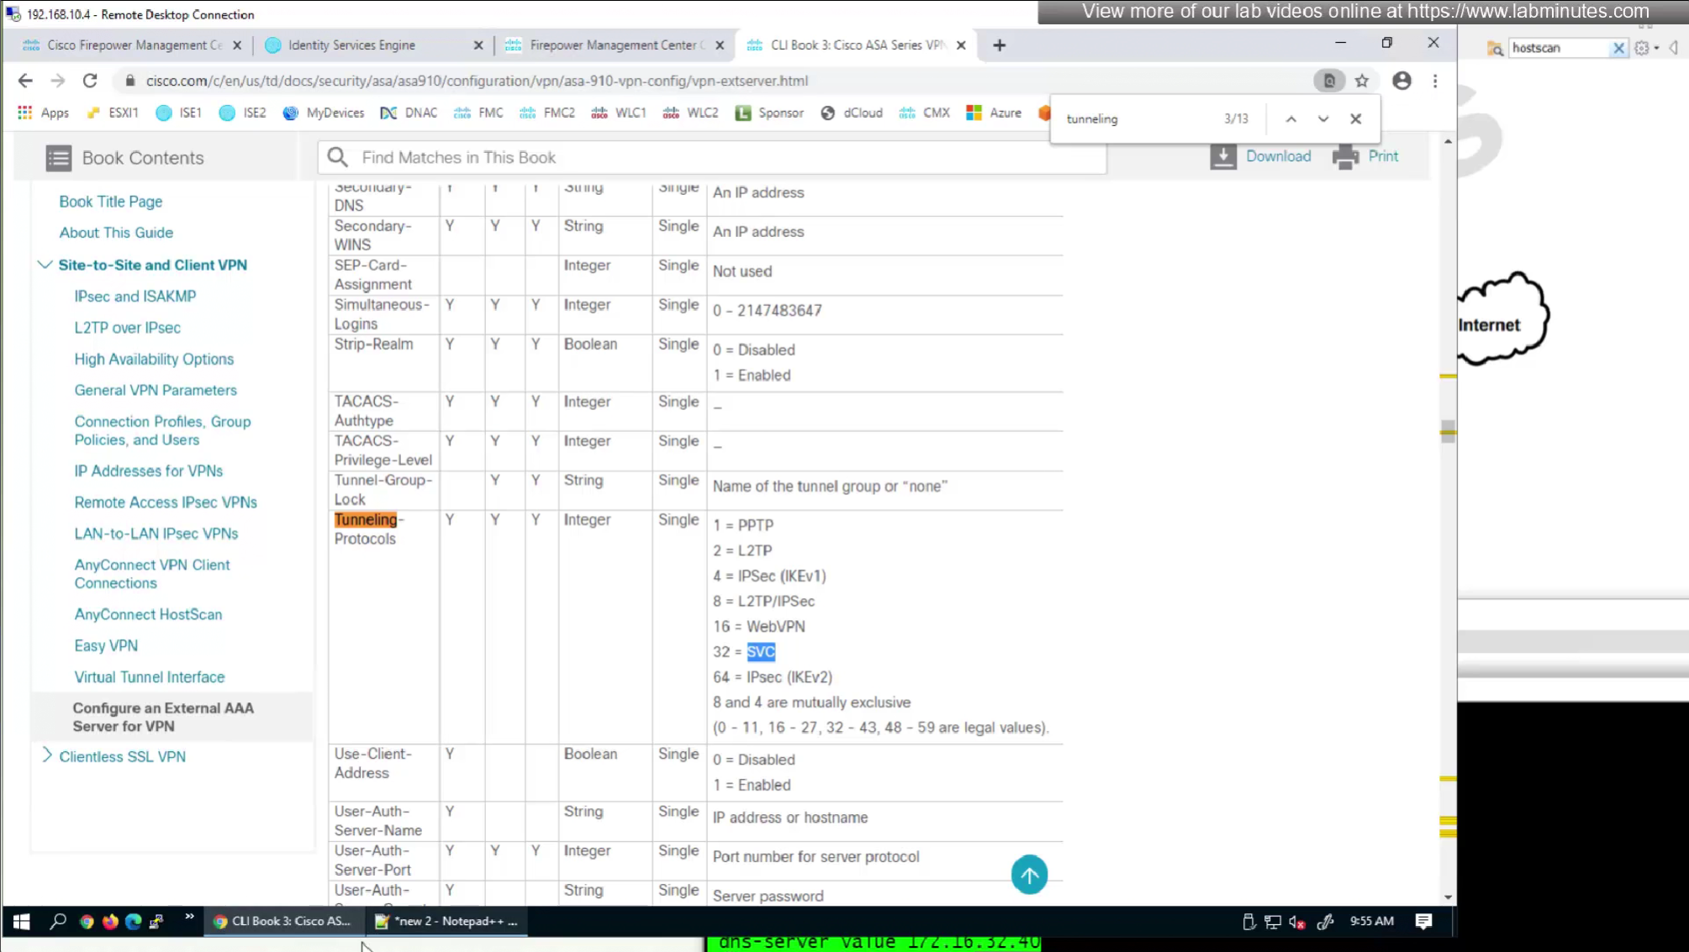Switch to Identity Services Engine tab
Screen dimensions: 1689x952
351,45
